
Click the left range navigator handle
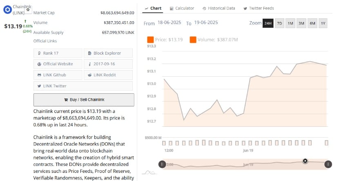[x=162, y=164]
